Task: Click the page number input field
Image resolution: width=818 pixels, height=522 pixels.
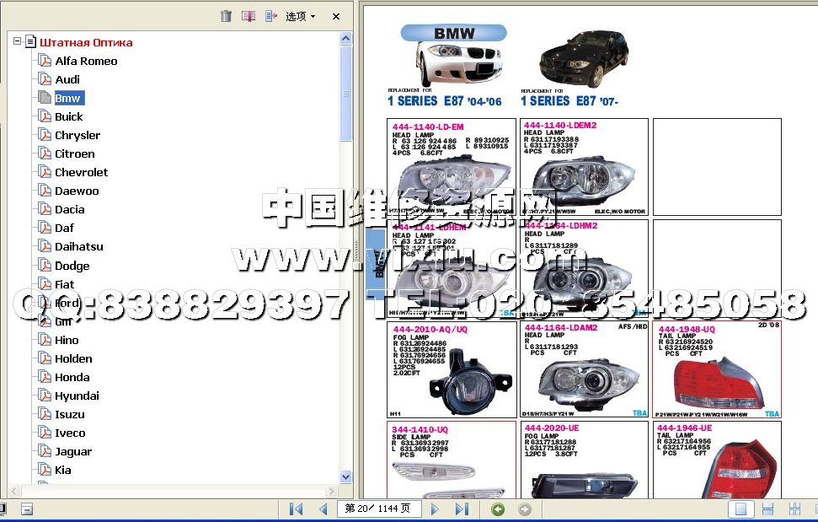Action: (377, 509)
